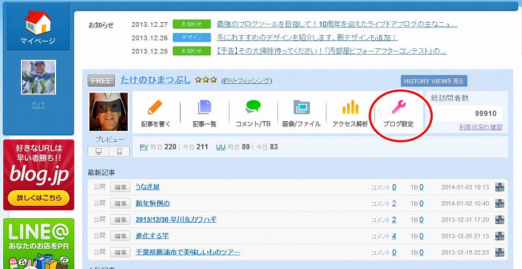Image resolution: width=522 pixels, height=269 pixels.
Task: Click the 2014-01-03 19:13 timestamp
Action: coord(465,187)
